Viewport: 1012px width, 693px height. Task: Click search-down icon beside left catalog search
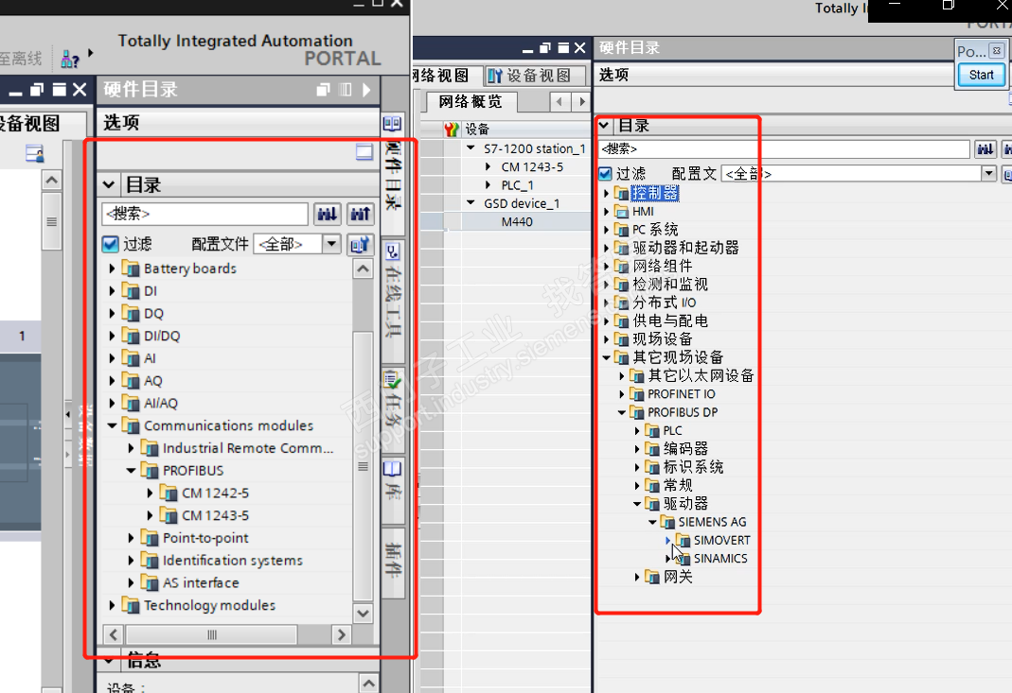328,214
